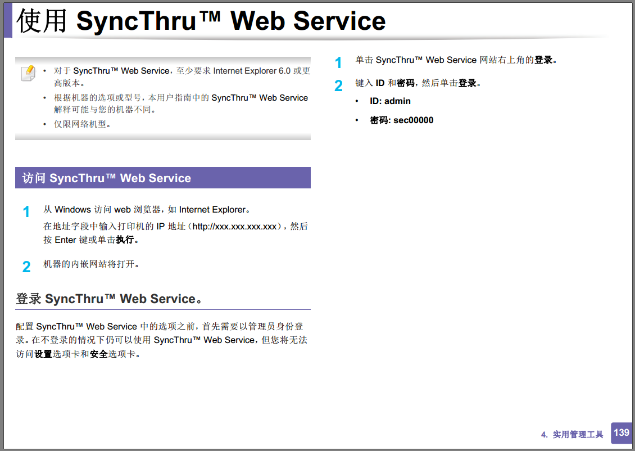Select the bullet 仅限网络机型。
Viewport: 635px width, 451px height.
pyautogui.click(x=83, y=124)
